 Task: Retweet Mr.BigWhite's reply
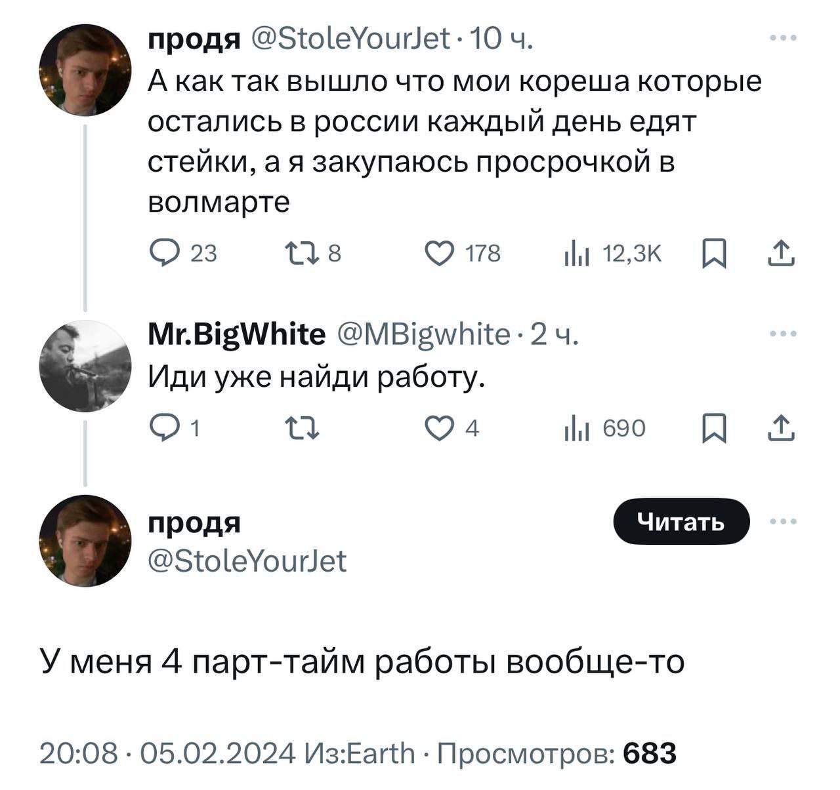tap(301, 429)
